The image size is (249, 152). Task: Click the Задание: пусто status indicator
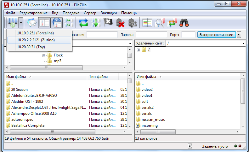[215, 146]
